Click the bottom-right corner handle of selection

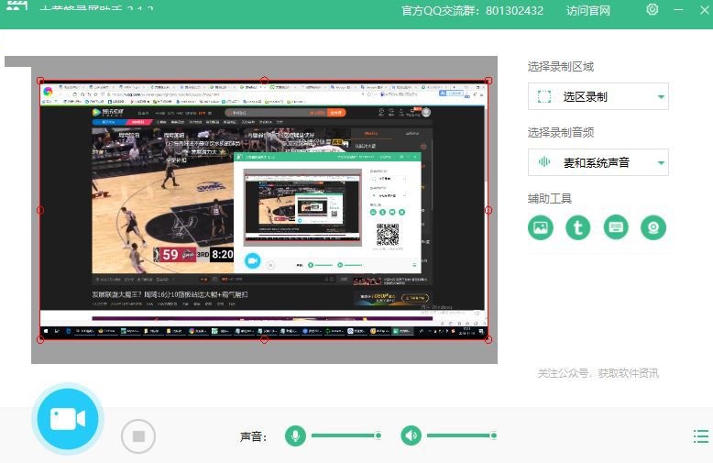coord(488,339)
